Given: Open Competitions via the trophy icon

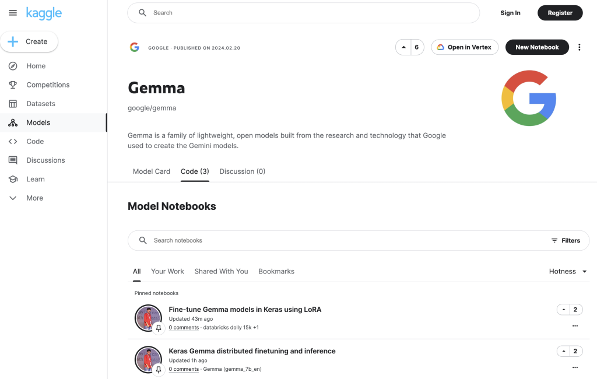Looking at the screenshot, I should coord(13,85).
